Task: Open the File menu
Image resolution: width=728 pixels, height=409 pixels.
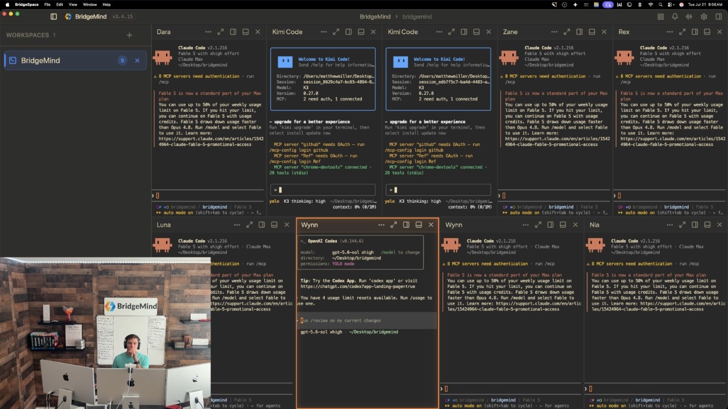Action: pos(47,4)
